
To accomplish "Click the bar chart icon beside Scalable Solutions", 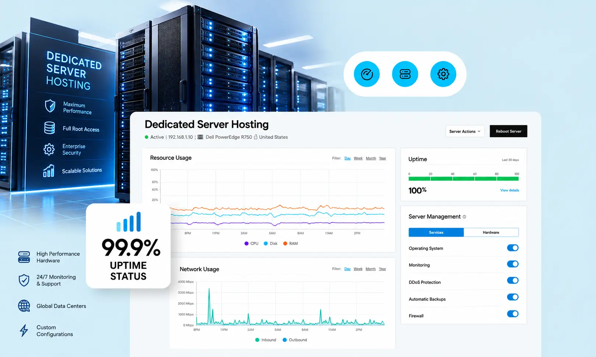I will 49,171.
